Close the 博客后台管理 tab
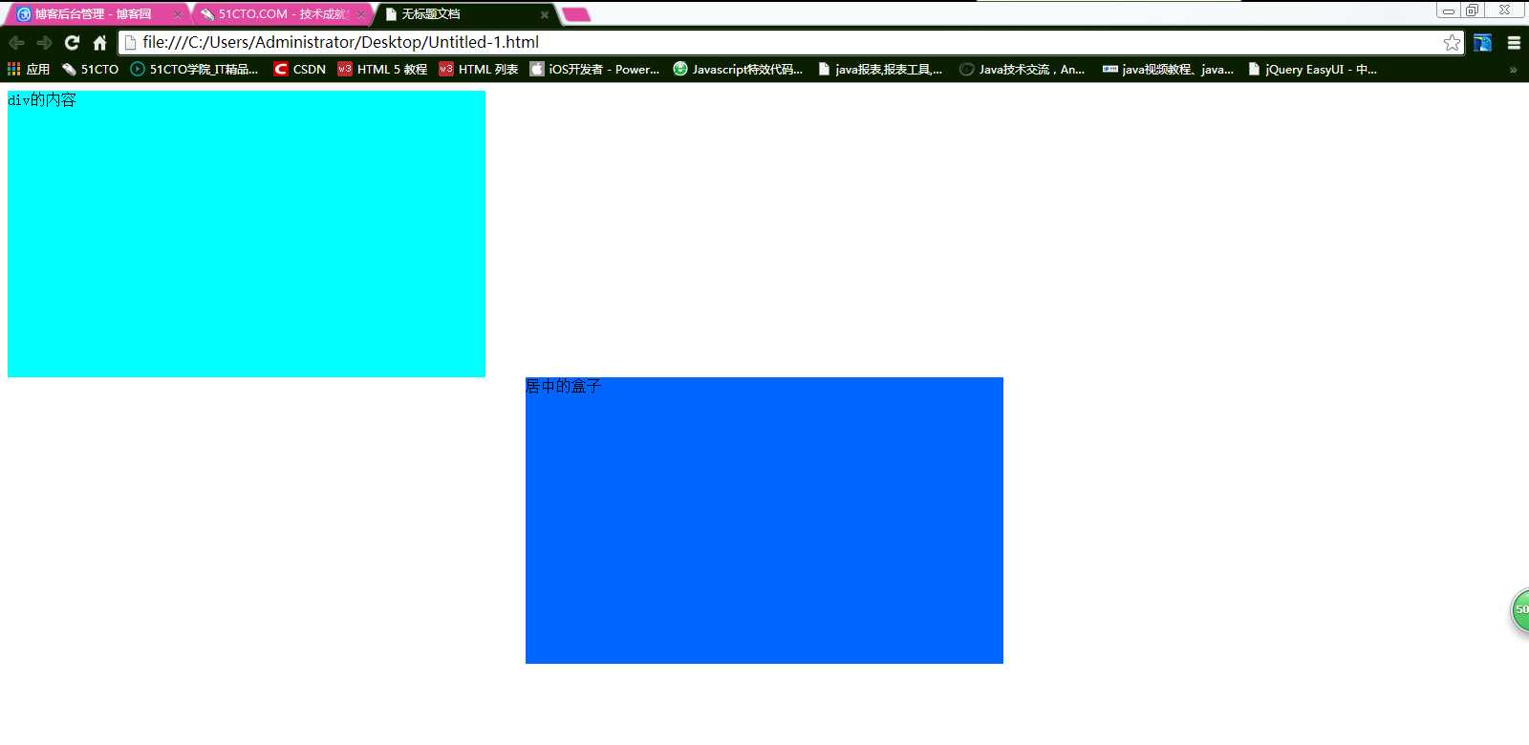The image size is (1529, 745). click(x=177, y=14)
